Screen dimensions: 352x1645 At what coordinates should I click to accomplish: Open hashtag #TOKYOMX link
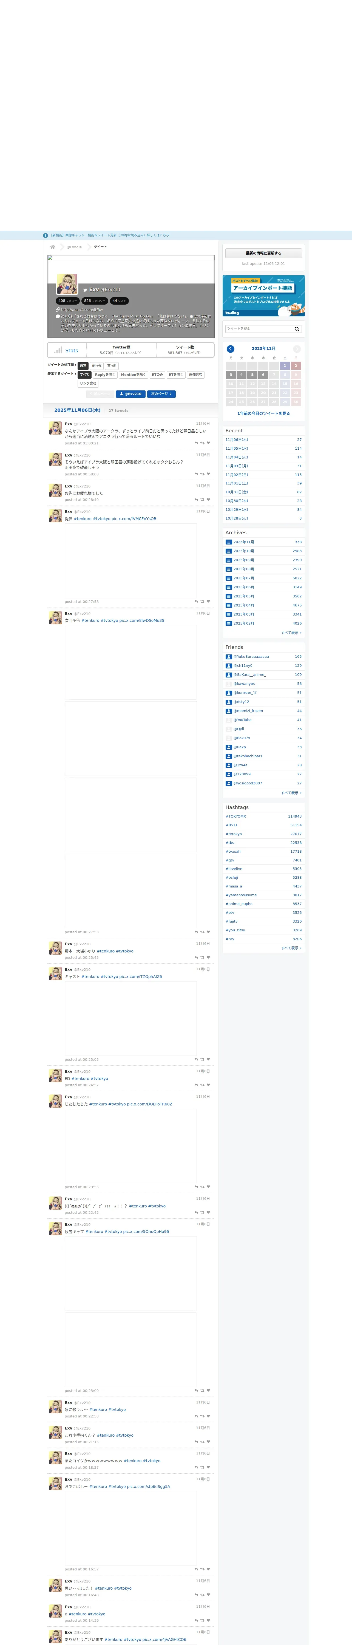236,816
